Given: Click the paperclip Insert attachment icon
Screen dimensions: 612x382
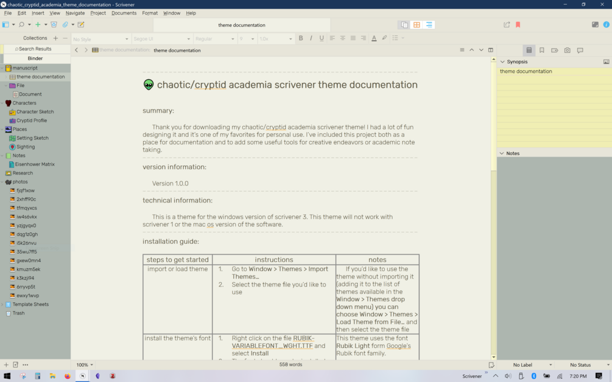Looking at the screenshot, I should pyautogui.click(x=65, y=24).
